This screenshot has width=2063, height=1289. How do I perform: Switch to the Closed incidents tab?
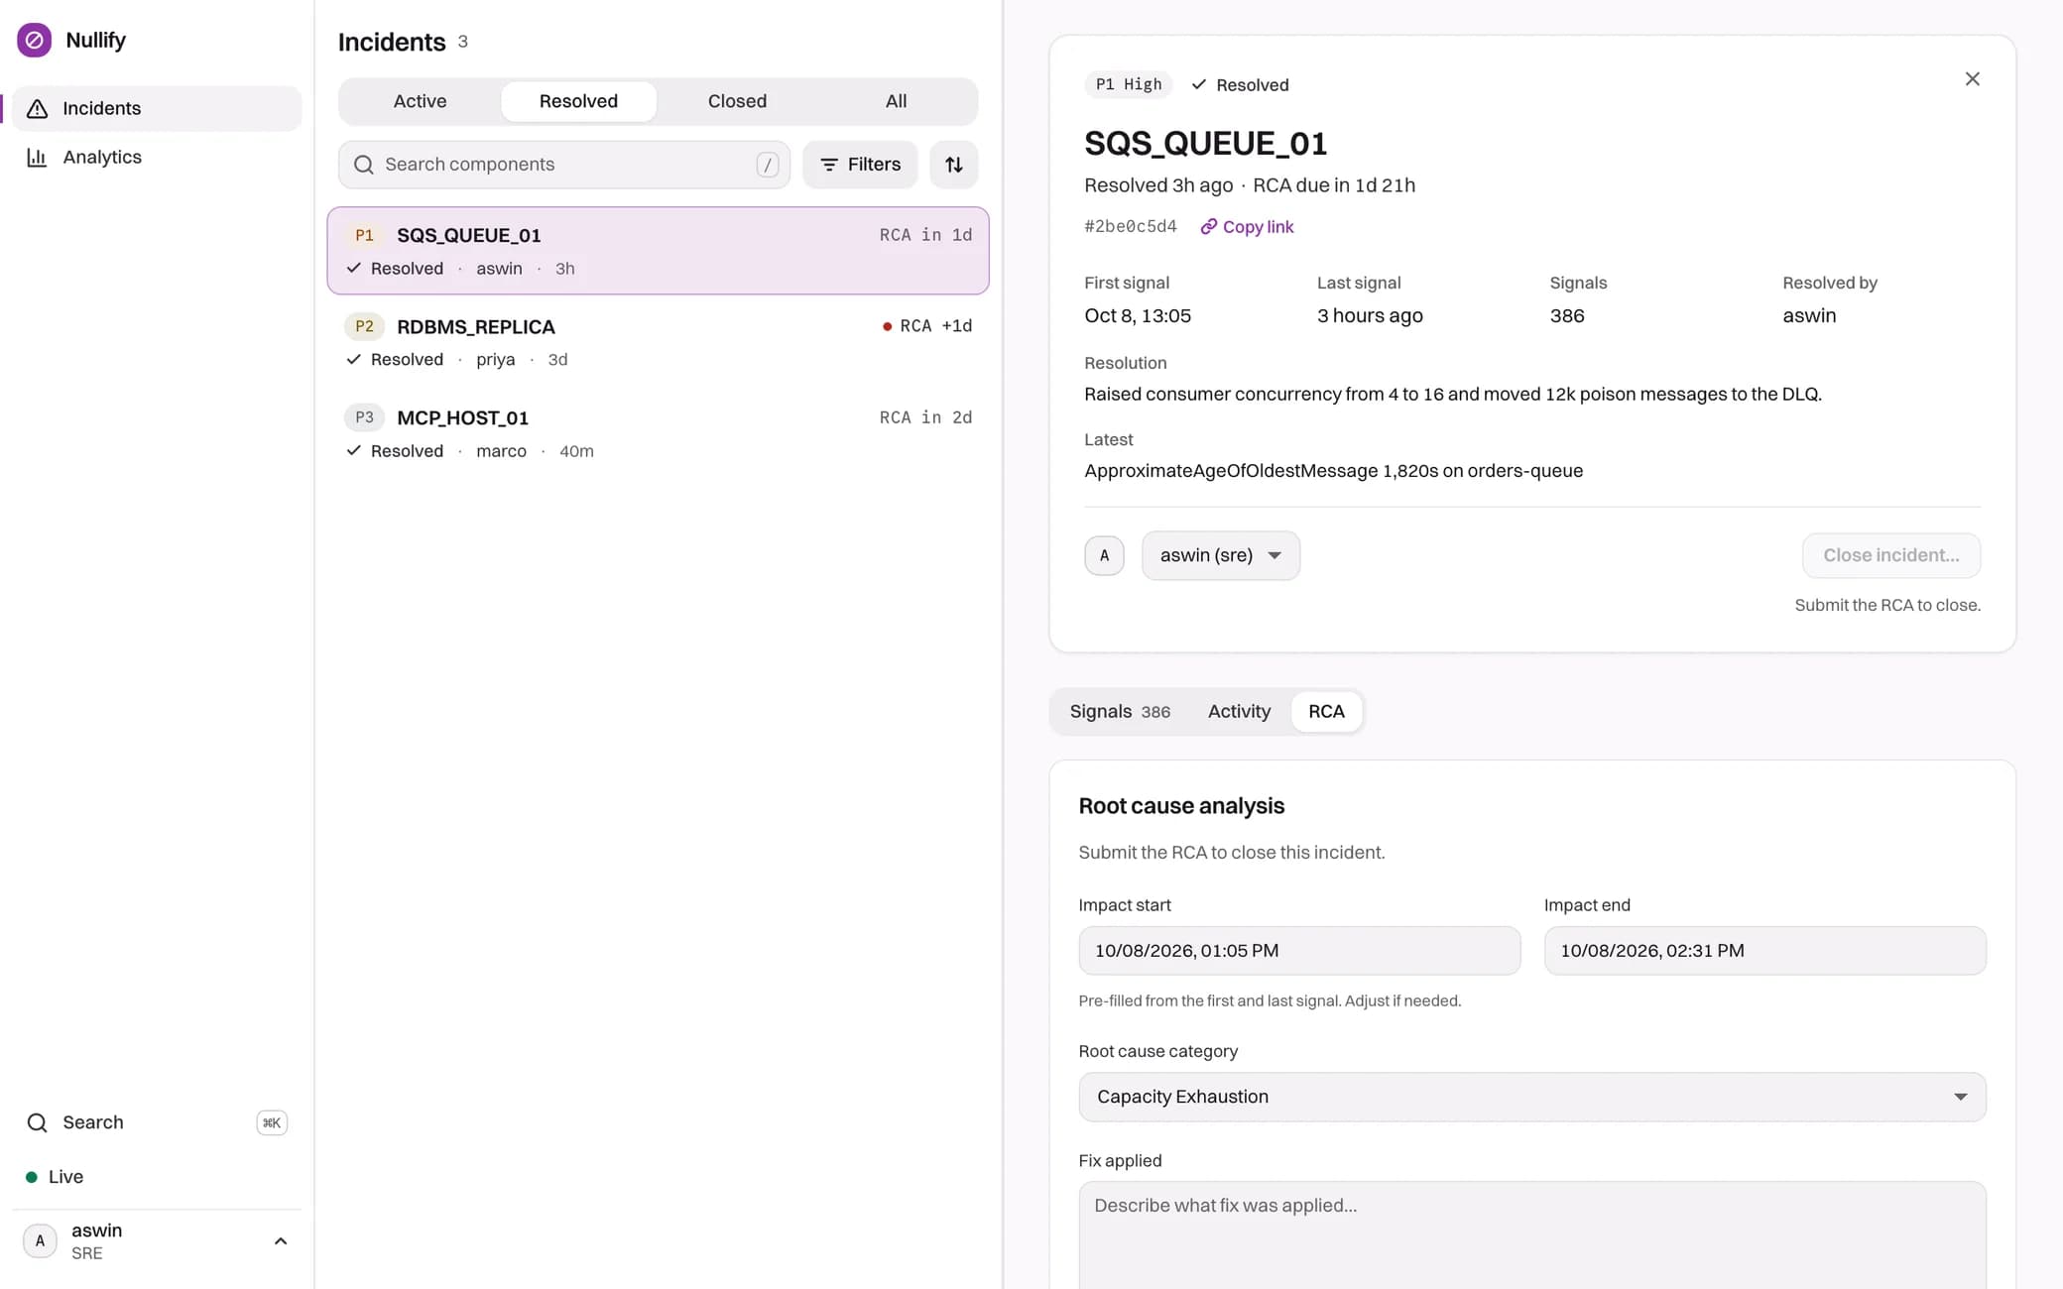(737, 101)
